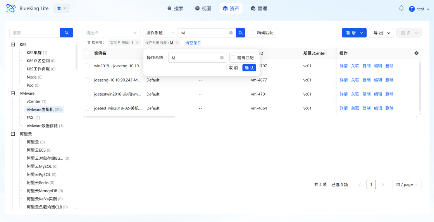Screen dimensions: 434x222
Task: Open 详情 for vm-4677 row
Action: (344, 80)
